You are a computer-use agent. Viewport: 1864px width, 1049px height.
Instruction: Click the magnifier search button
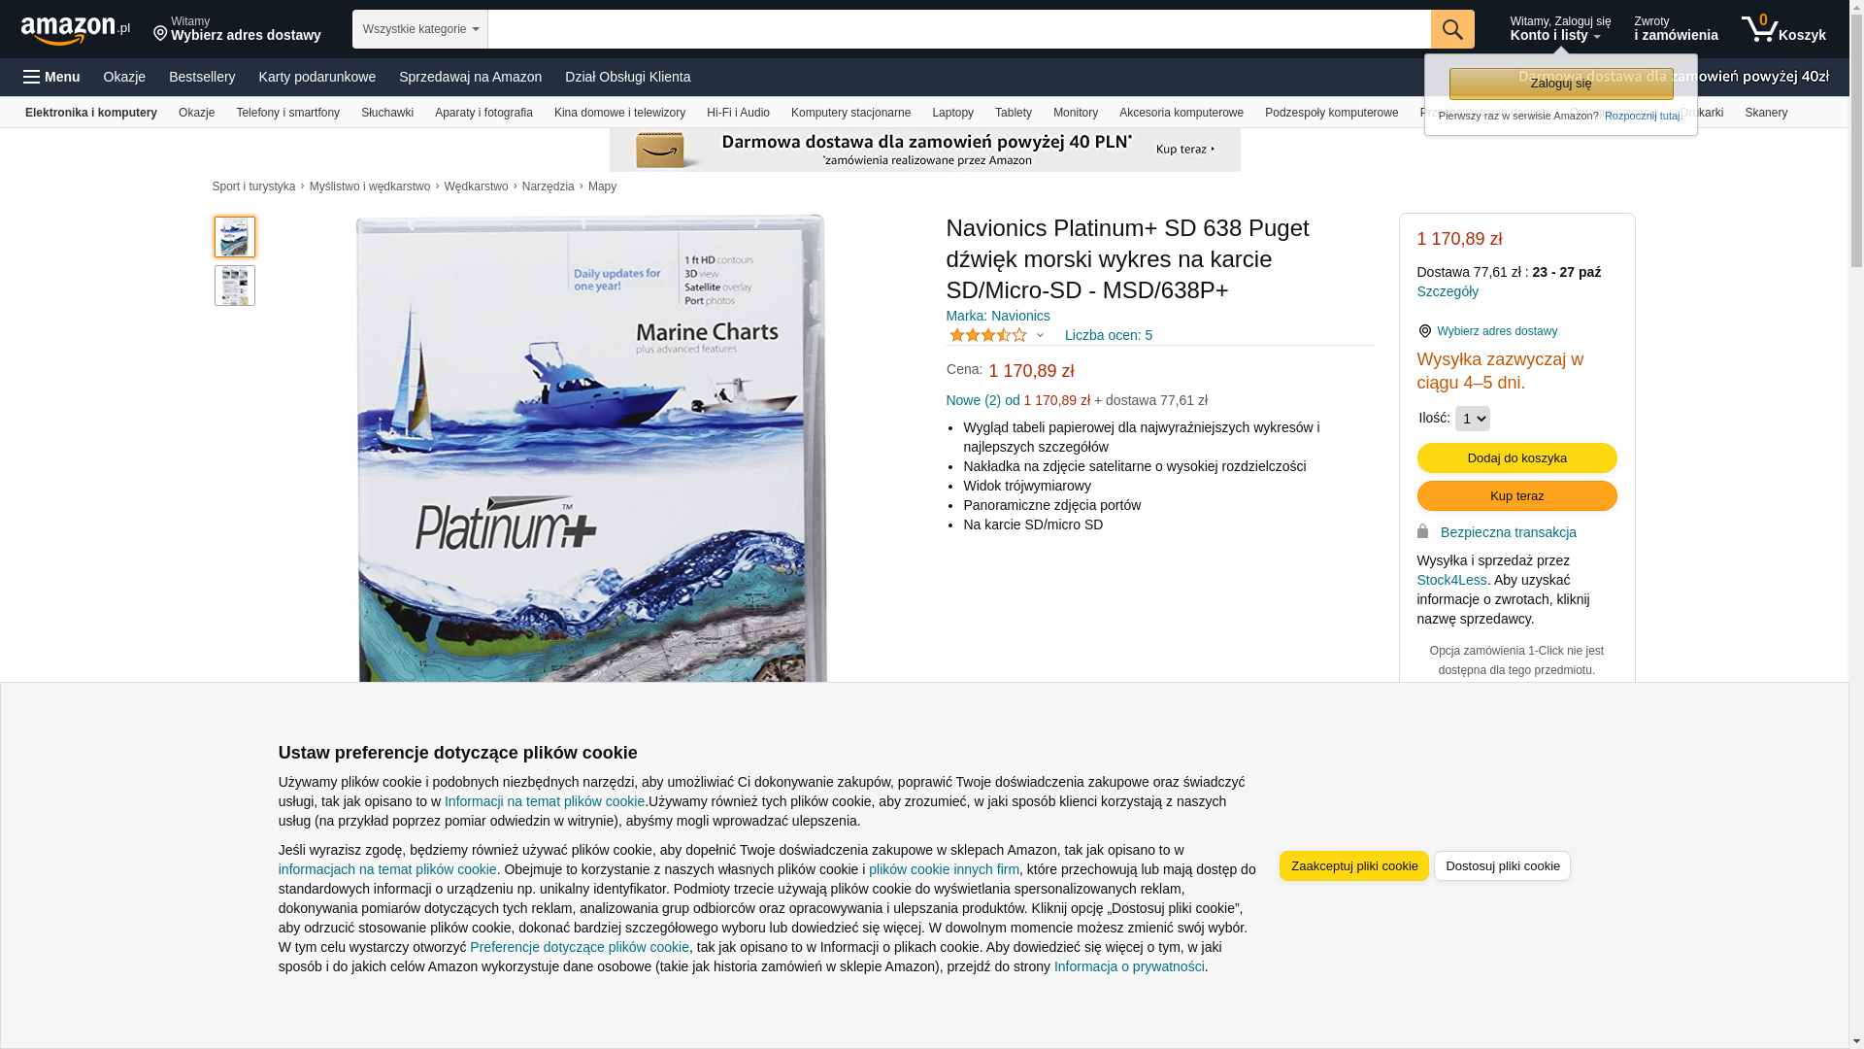[x=1452, y=29]
